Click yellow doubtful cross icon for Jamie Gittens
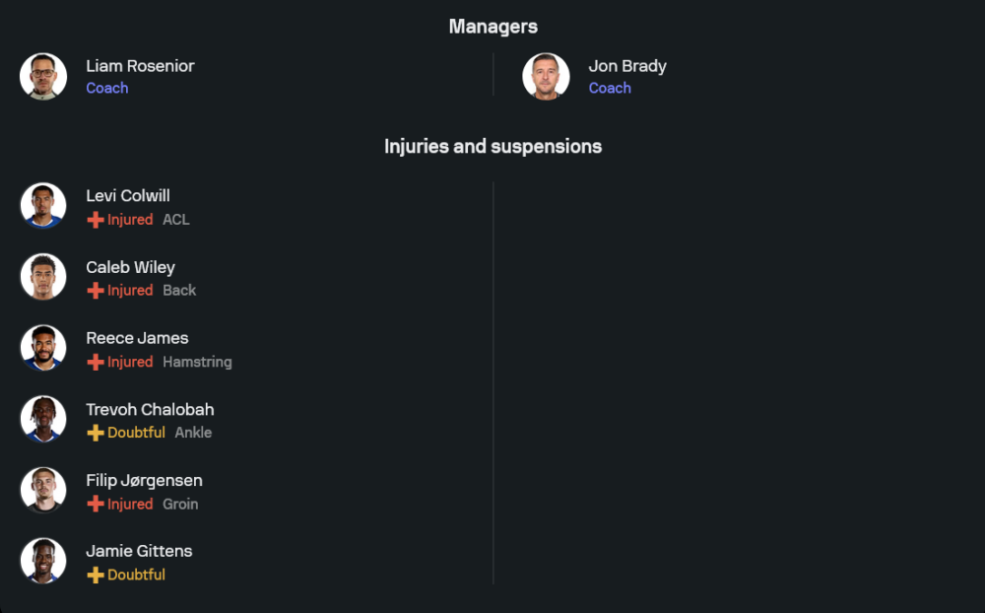The height and width of the screenshot is (613, 985). click(96, 576)
